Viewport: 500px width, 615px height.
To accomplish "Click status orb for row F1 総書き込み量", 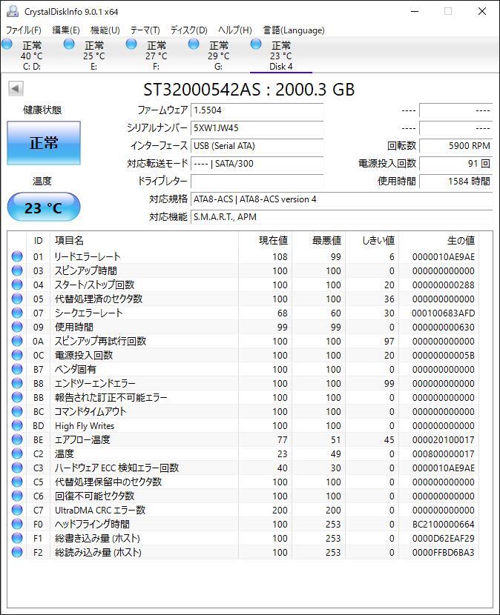I will point(17,538).
